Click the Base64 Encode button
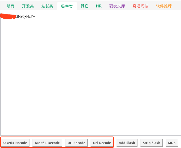The height and width of the screenshot is (148, 181). click(x=15, y=143)
